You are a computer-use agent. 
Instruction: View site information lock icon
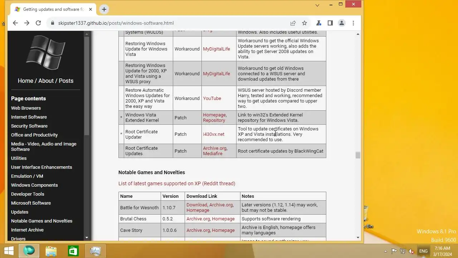point(53,23)
